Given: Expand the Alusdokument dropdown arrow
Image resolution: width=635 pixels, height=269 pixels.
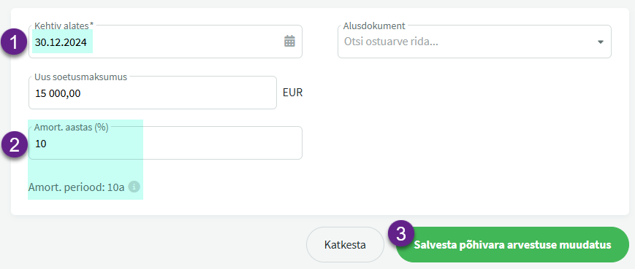Looking at the screenshot, I should pos(601,42).
